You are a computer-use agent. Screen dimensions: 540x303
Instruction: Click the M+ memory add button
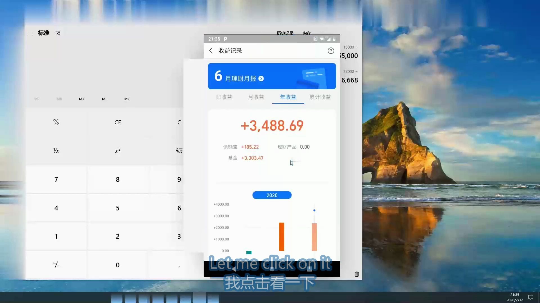coord(82,99)
